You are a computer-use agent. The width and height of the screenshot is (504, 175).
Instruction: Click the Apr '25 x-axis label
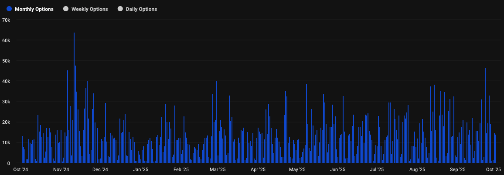pyautogui.click(x=258, y=169)
